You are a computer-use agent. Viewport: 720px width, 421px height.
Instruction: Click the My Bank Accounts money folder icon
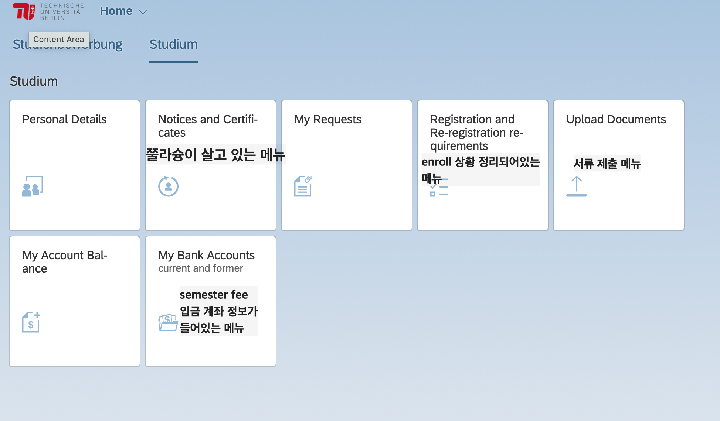168,323
